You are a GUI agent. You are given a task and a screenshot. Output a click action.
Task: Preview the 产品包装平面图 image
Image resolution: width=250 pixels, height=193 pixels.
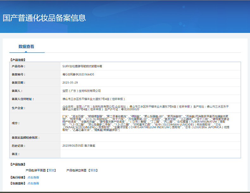point(51,170)
